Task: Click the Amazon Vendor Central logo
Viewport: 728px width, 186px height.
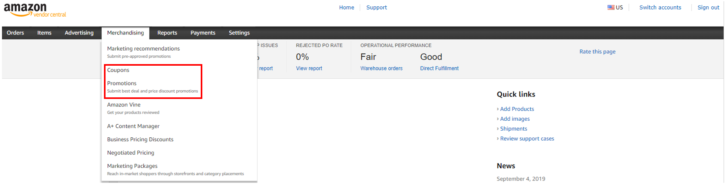Action: tap(35, 10)
